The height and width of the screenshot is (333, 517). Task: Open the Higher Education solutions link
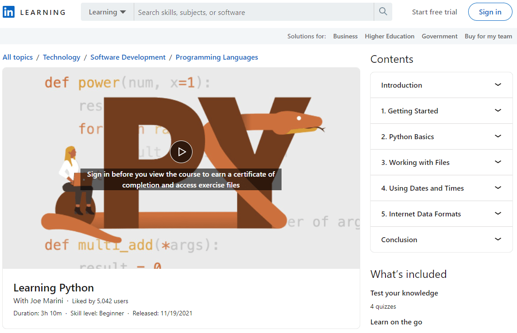pyautogui.click(x=390, y=36)
